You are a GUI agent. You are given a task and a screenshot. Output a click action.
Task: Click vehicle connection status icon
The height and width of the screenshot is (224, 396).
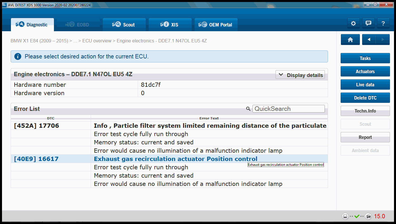tap(369, 216)
